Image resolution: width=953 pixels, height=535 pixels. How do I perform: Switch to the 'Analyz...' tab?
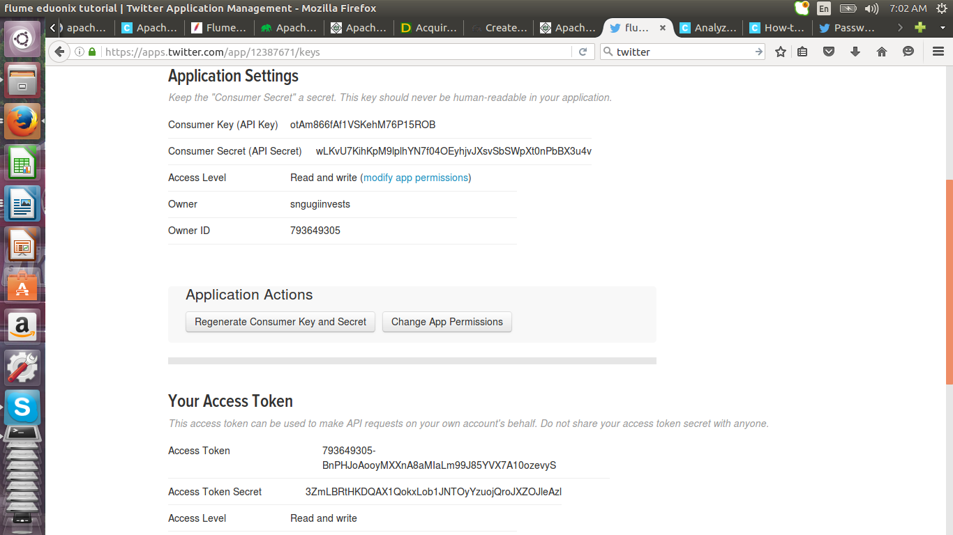coord(708,28)
